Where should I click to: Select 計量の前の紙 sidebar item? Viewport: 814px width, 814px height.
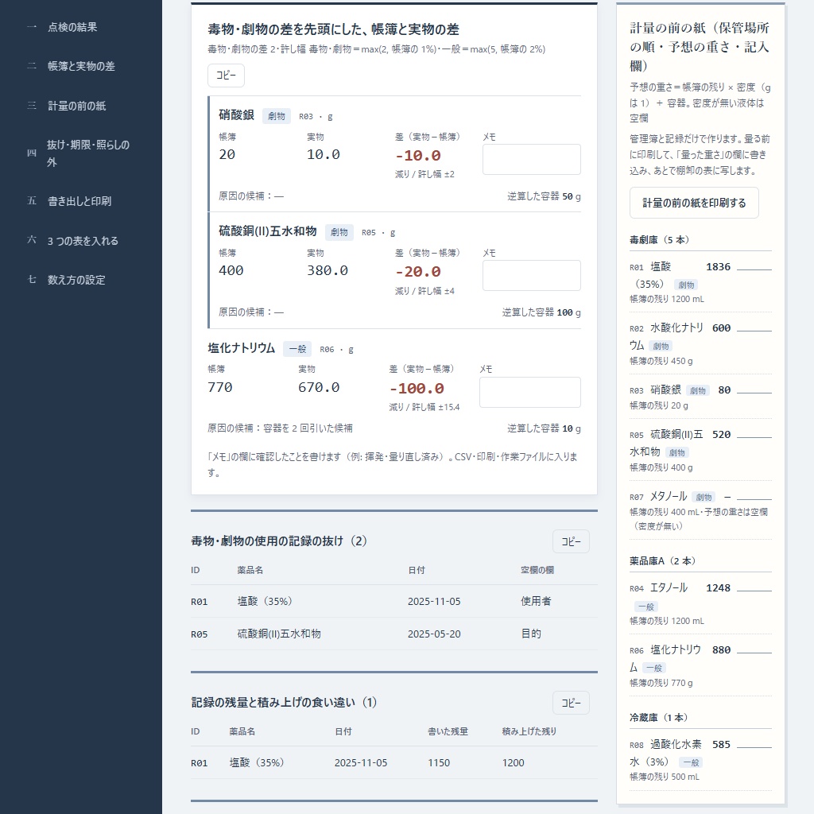76,106
